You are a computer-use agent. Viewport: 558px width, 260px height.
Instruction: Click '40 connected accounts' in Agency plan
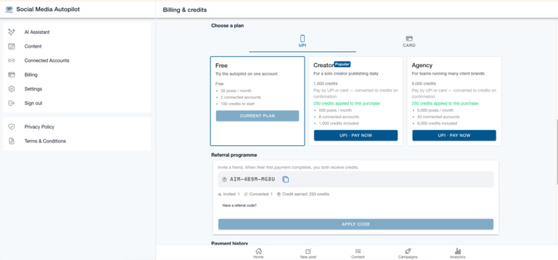click(438, 117)
